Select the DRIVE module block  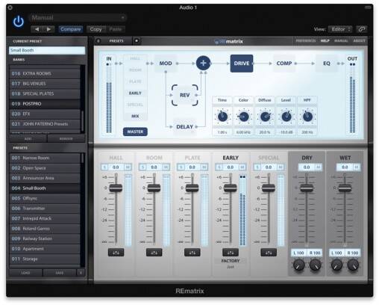(x=242, y=64)
